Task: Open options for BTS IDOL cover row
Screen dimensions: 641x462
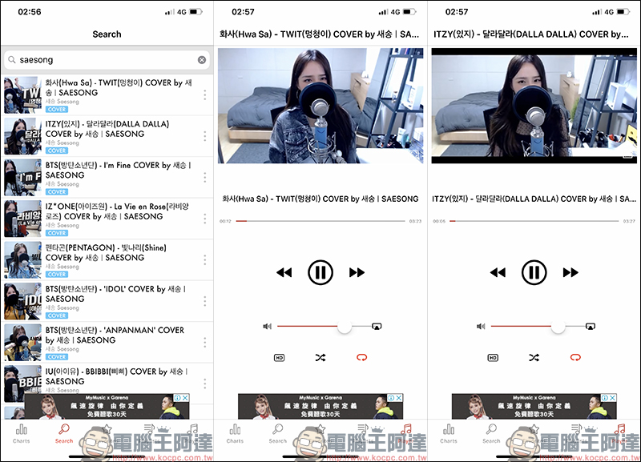Action: coord(205,302)
